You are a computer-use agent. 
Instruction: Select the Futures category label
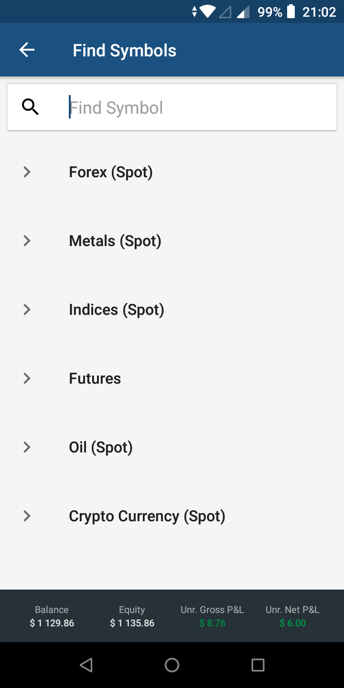tap(95, 378)
